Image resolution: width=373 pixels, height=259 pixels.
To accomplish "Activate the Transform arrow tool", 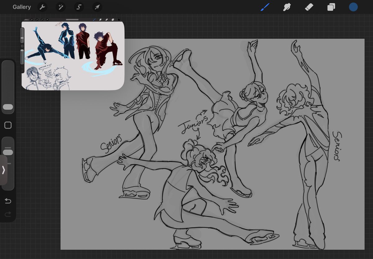I will [x=97, y=7].
